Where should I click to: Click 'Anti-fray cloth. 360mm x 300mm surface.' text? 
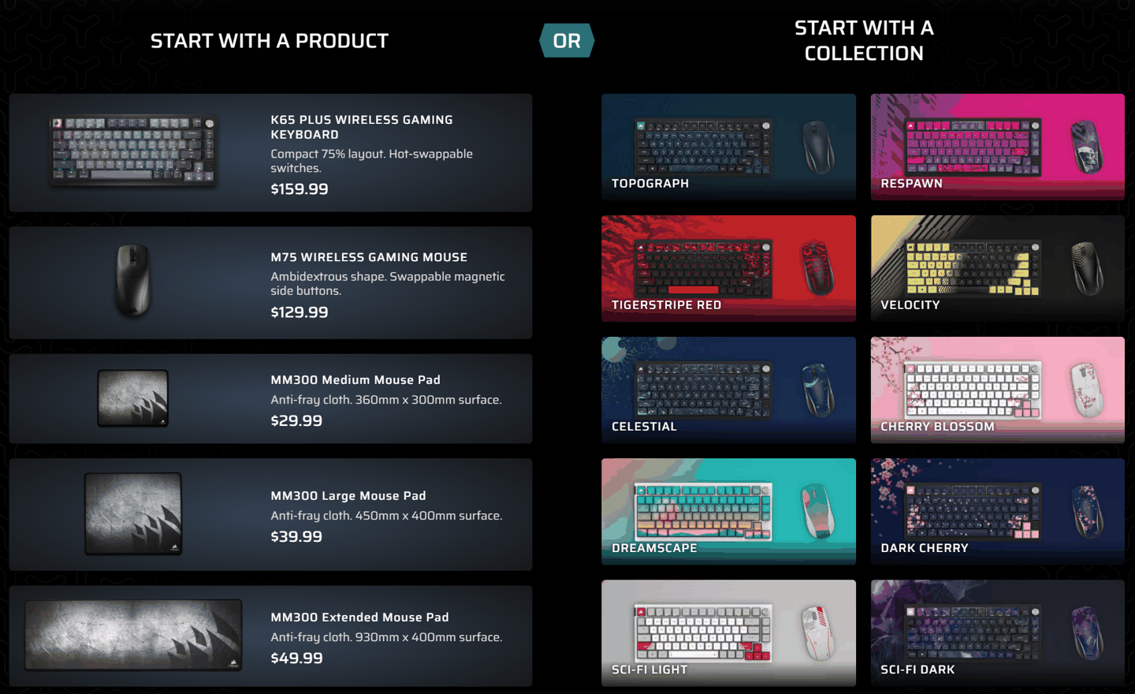pyautogui.click(x=386, y=400)
